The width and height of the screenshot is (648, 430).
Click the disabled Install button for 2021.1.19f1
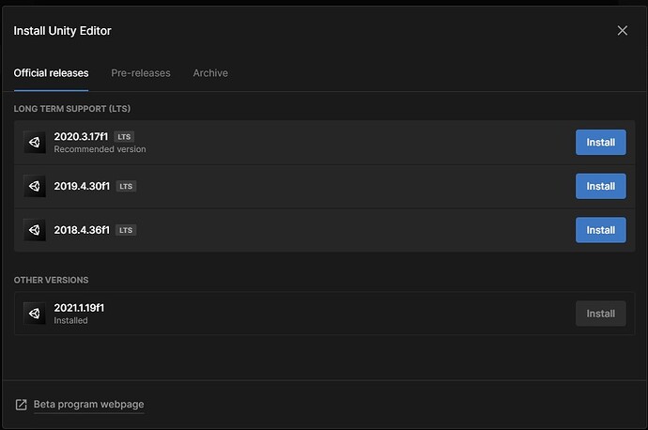click(x=600, y=314)
